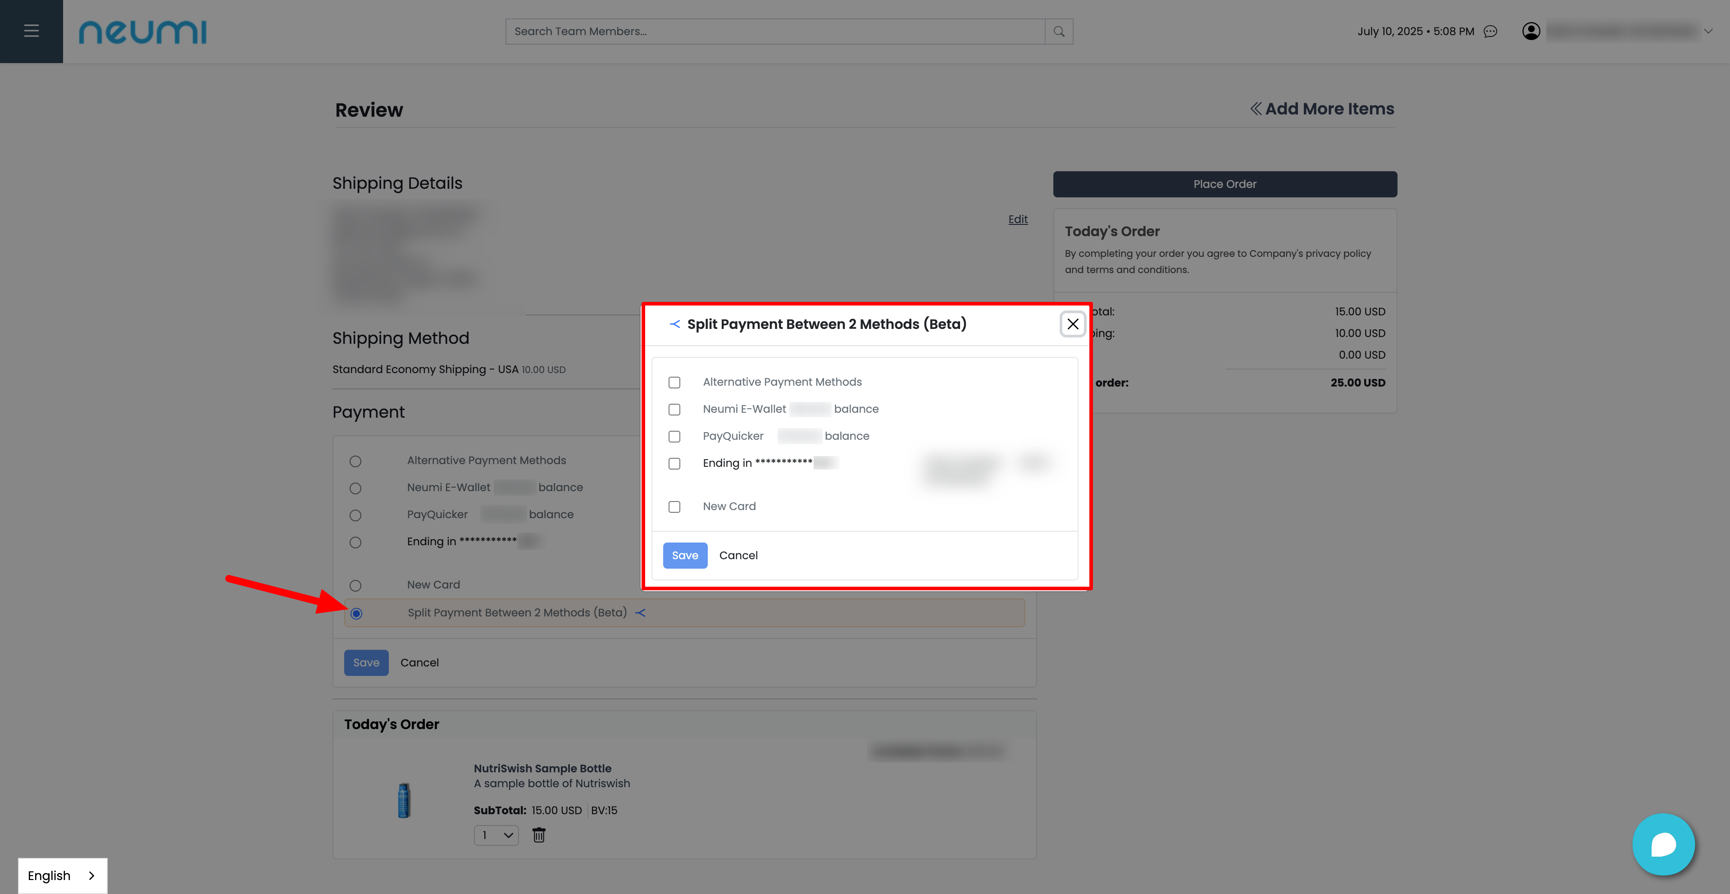Close the Split Payment dialog

pyautogui.click(x=1073, y=324)
